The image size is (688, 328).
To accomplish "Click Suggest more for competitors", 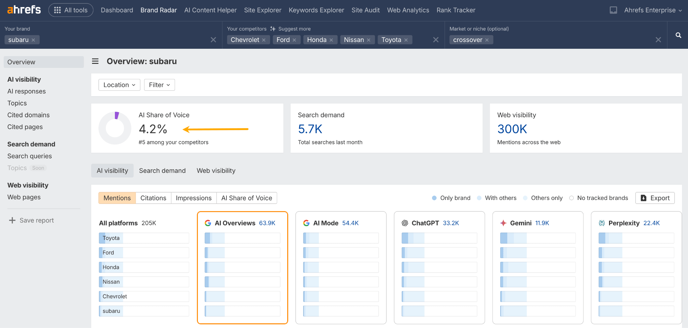I will [294, 29].
